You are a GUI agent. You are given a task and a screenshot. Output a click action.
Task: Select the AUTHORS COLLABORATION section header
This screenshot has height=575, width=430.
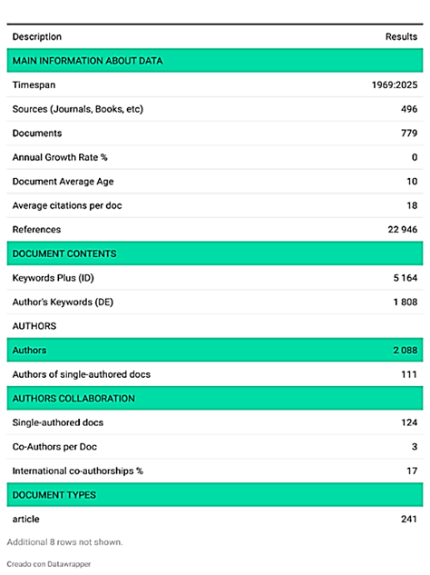click(215, 398)
